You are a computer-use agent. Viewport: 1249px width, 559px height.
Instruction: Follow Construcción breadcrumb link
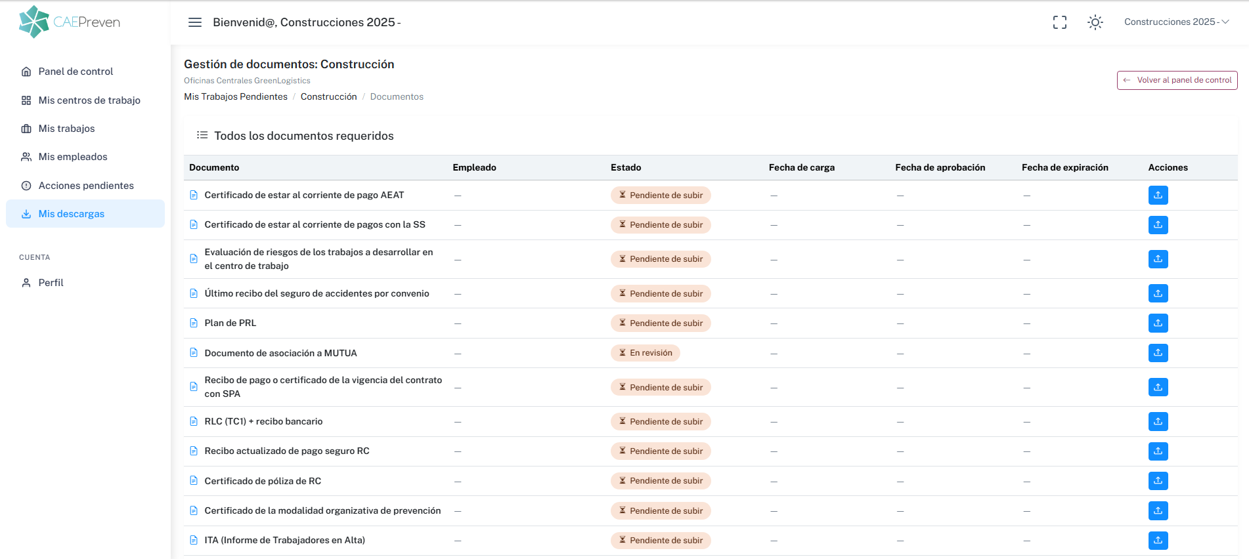coord(329,96)
